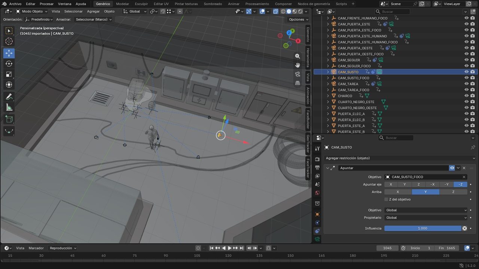Image resolution: width=479 pixels, height=269 pixels.
Task: Expand the CHARCO outliner row
Action: click(x=328, y=96)
